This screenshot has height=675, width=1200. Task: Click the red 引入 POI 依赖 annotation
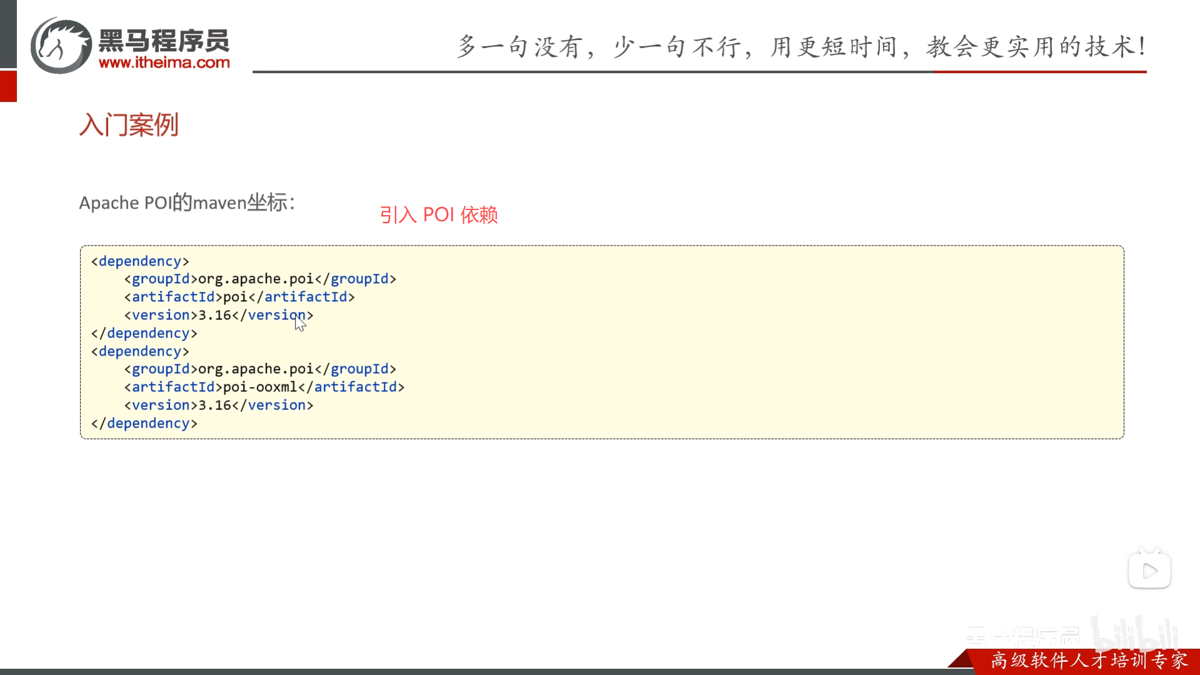438,214
